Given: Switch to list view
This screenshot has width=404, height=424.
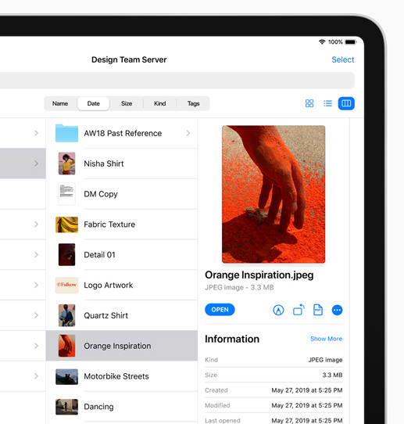Looking at the screenshot, I should tap(327, 103).
